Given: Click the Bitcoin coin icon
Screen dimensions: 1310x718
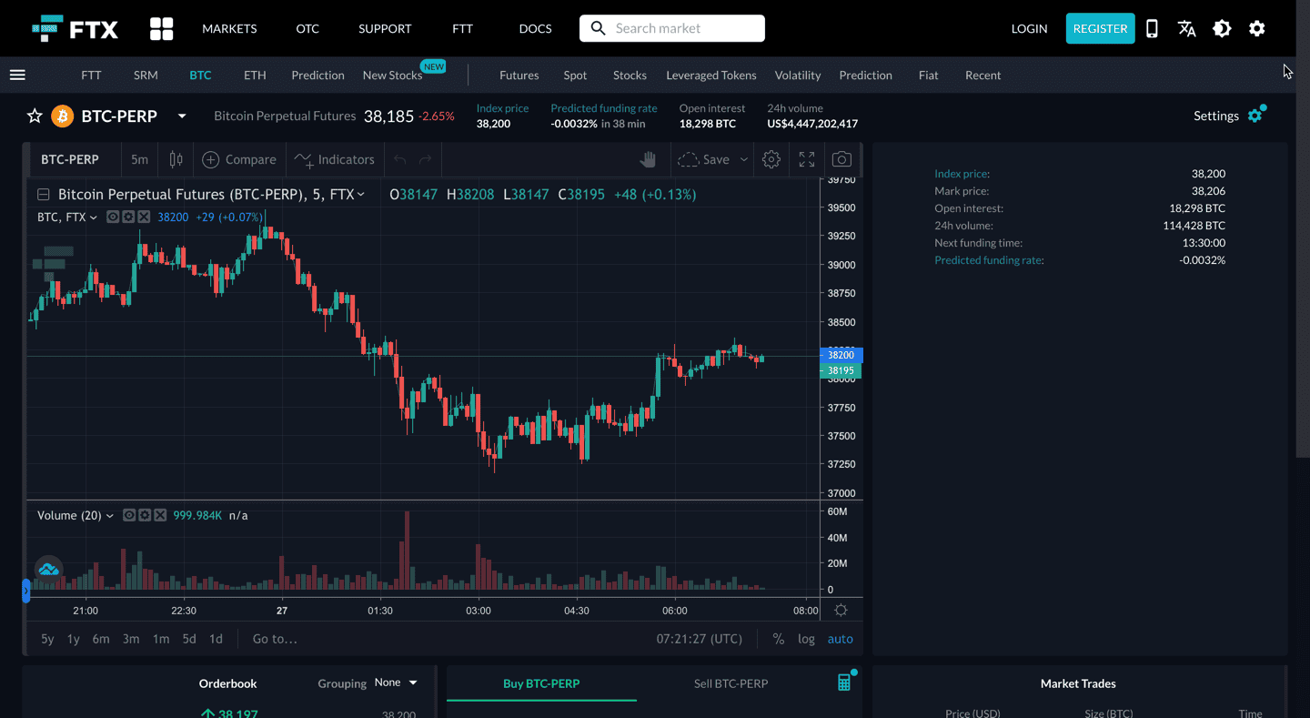Looking at the screenshot, I should click(62, 116).
